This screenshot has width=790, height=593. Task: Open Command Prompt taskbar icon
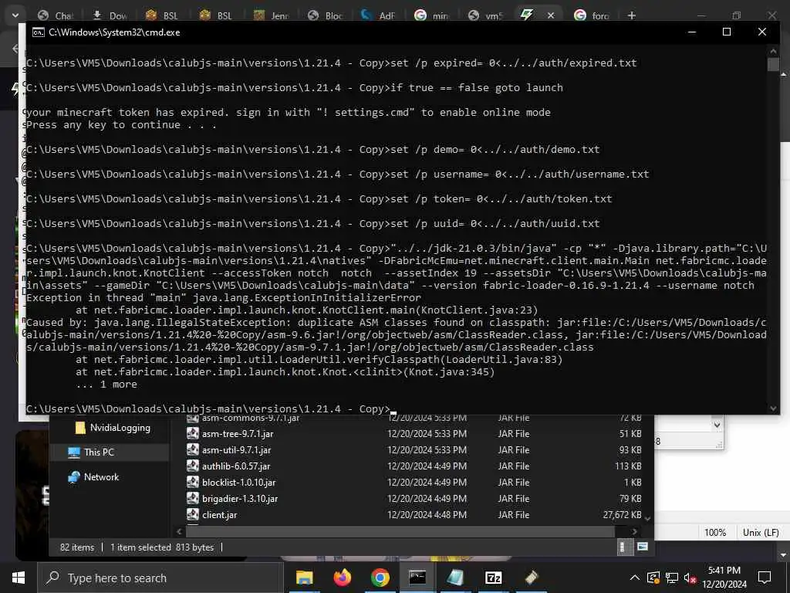point(417,578)
